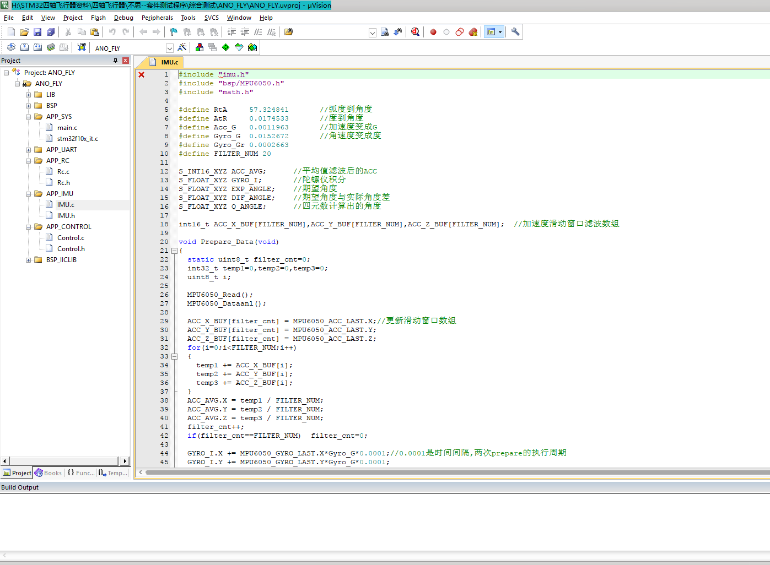Click the Rebuild all target files icon
Screen dimensions: 770x565
coord(37,47)
